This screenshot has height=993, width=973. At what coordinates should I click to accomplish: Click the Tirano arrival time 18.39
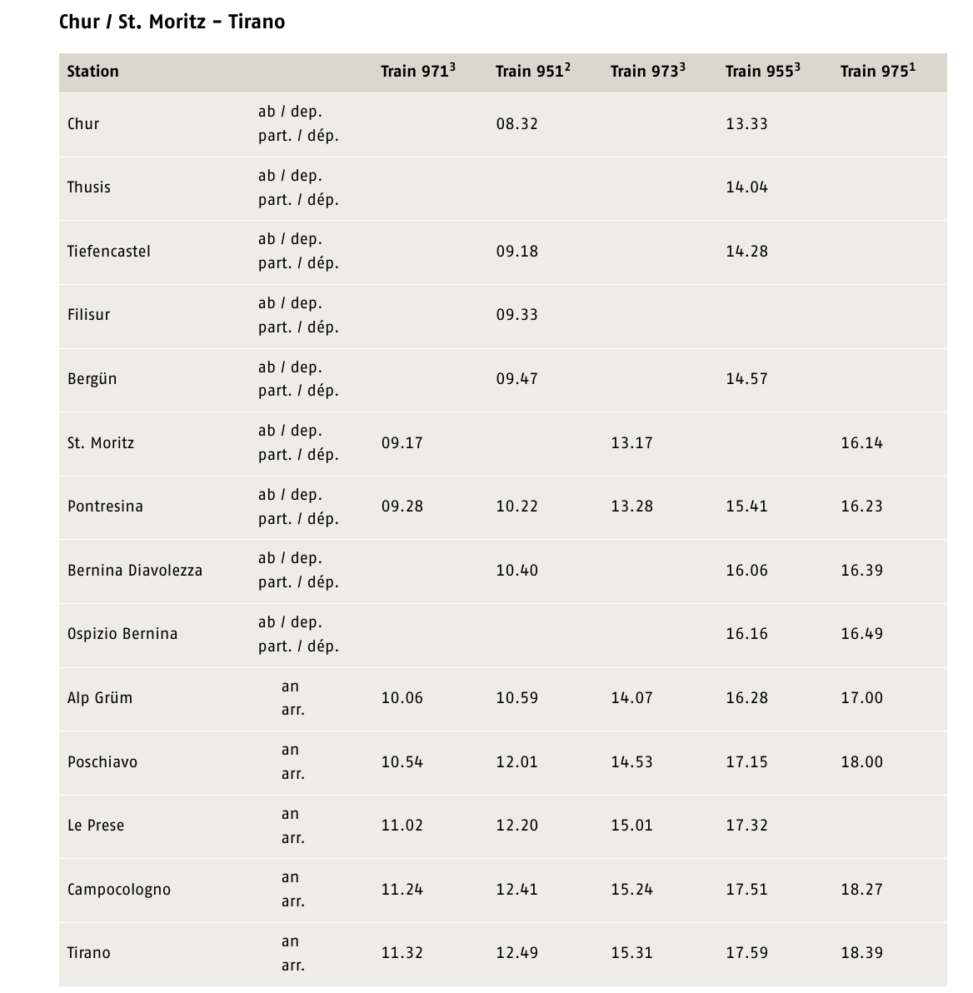861,952
